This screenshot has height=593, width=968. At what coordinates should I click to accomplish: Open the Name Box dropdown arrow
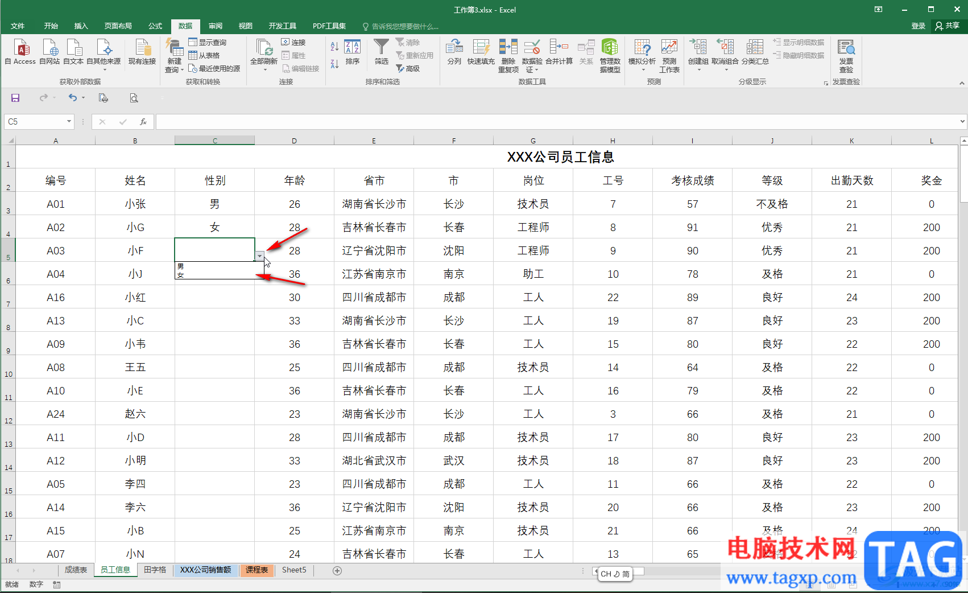[69, 121]
